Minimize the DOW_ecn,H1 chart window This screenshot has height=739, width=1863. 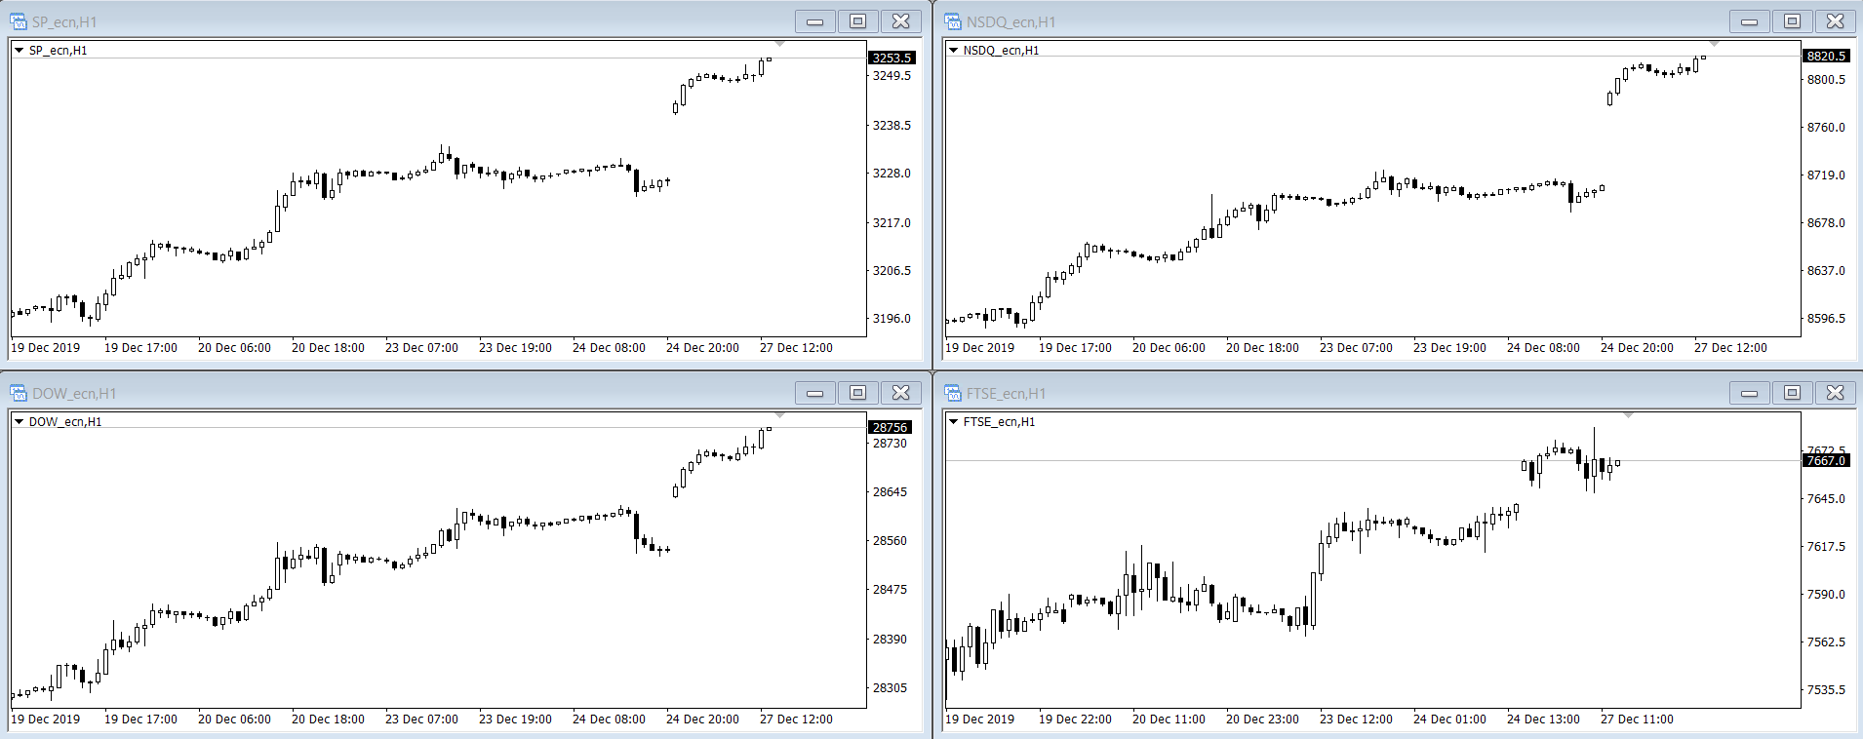coord(815,393)
